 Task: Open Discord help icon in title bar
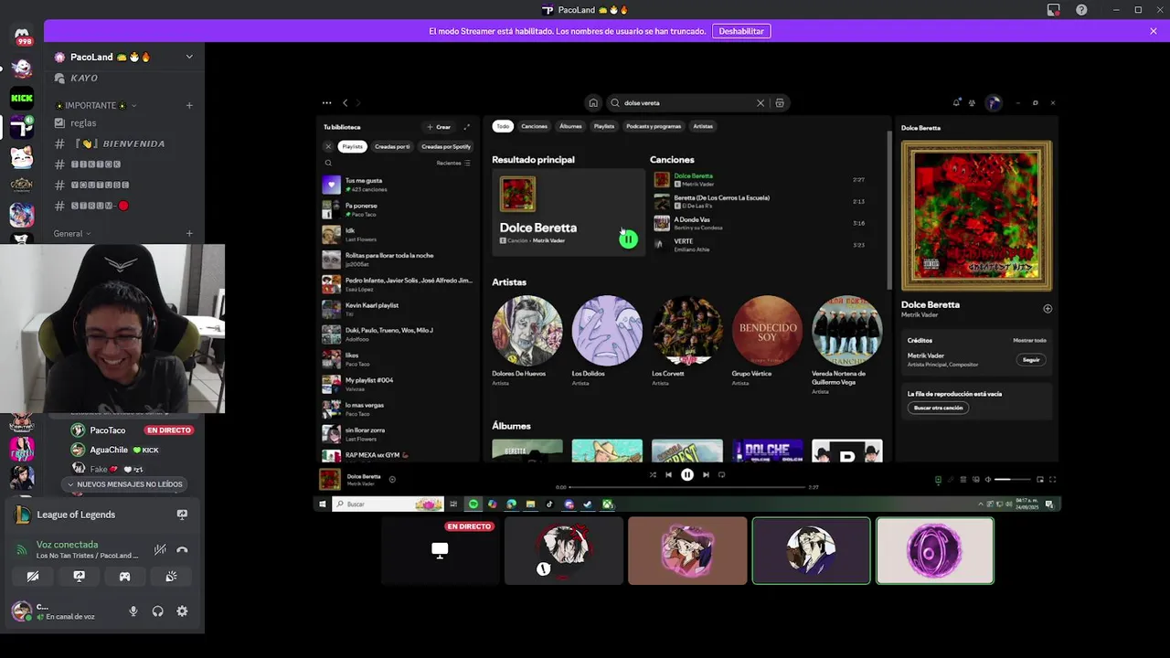tap(1081, 10)
